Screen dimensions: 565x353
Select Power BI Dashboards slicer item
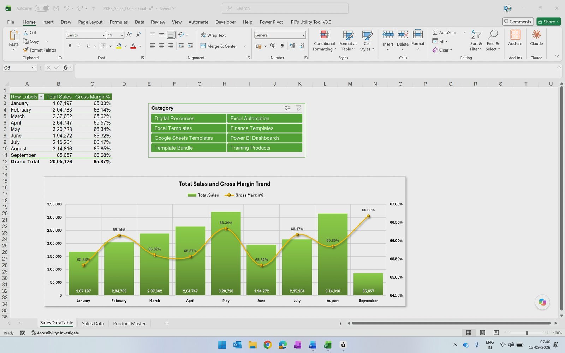coord(264,138)
